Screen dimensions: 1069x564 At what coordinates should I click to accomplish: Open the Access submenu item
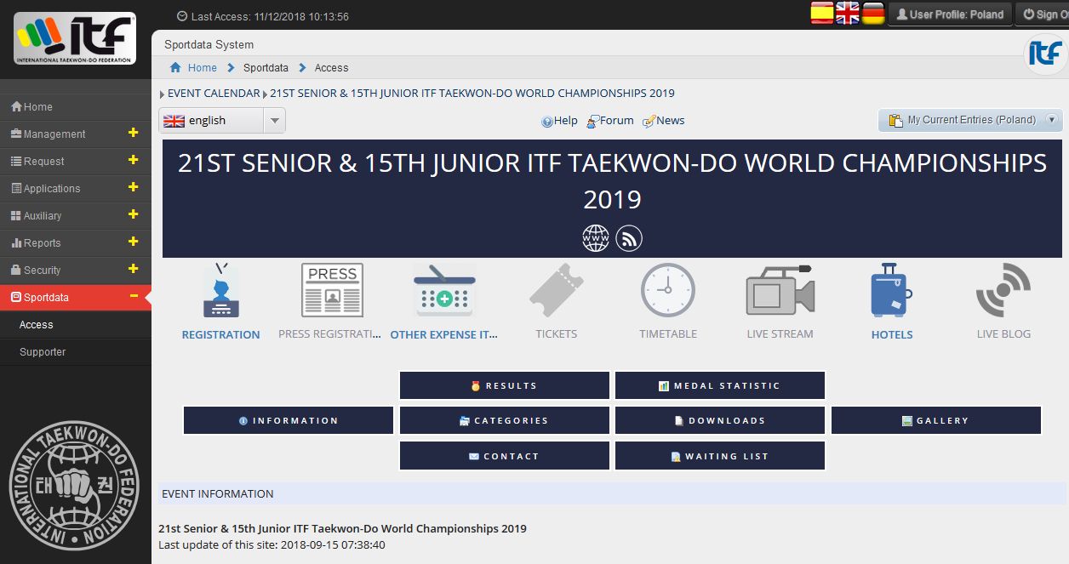point(76,325)
